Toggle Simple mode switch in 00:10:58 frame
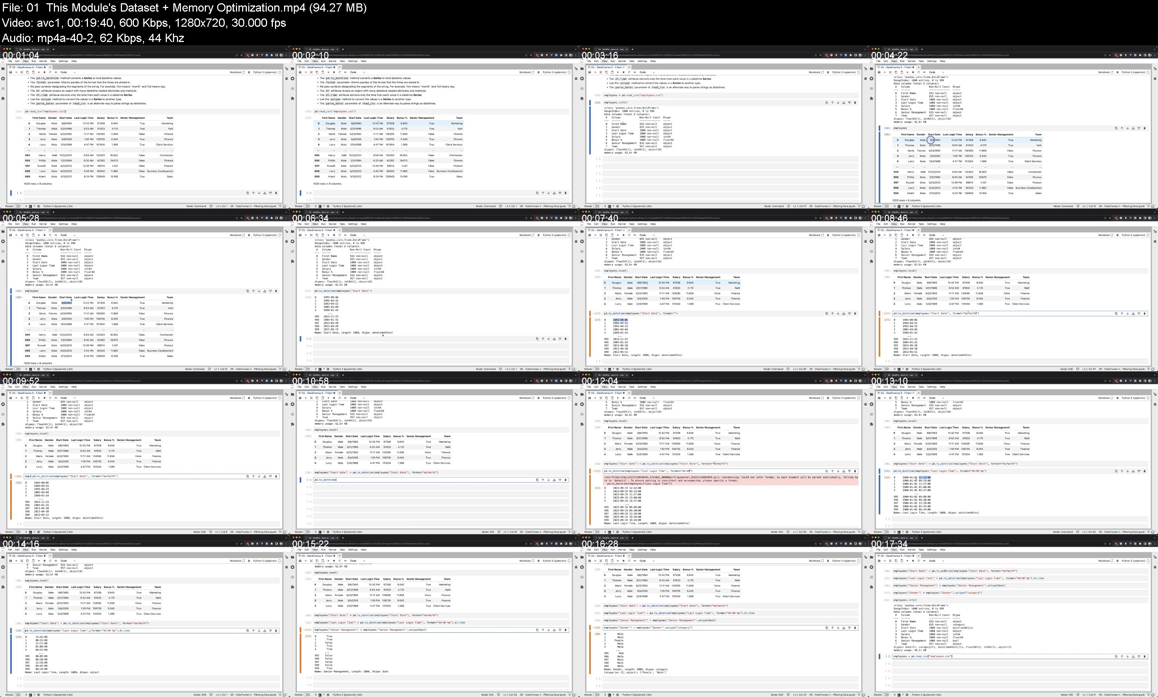 click(307, 532)
